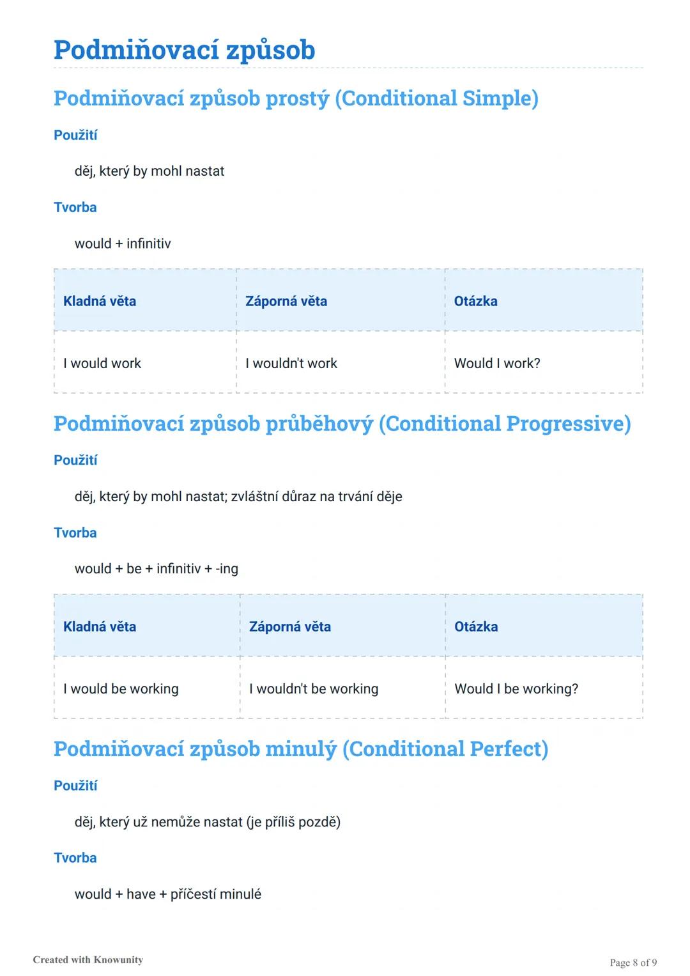Select the "I would be working" cell
The image size is (690, 976).
tap(121, 688)
